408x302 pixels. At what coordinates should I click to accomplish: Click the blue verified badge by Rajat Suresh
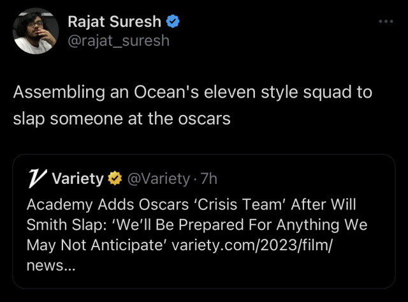pos(173,22)
